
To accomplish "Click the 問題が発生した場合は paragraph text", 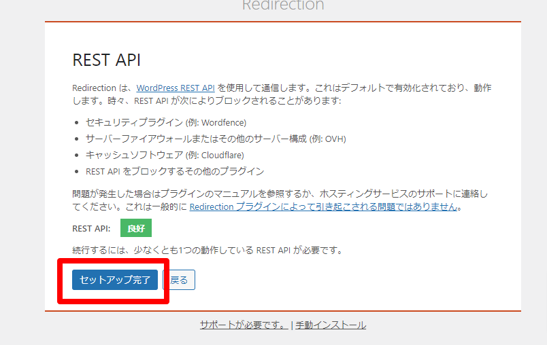I will coord(272,194).
